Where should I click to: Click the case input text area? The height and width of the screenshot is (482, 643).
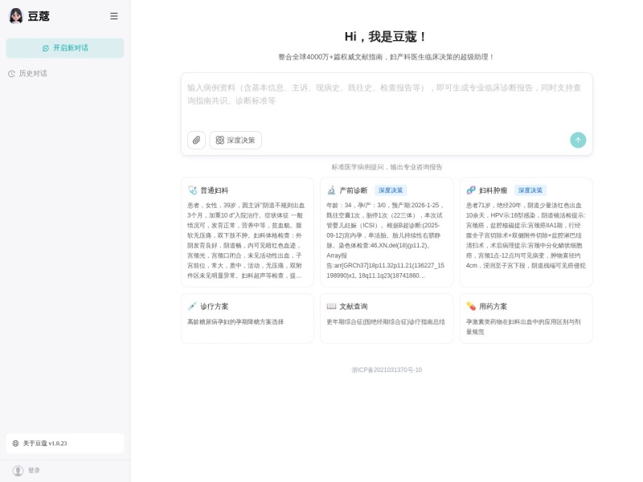[x=387, y=100]
